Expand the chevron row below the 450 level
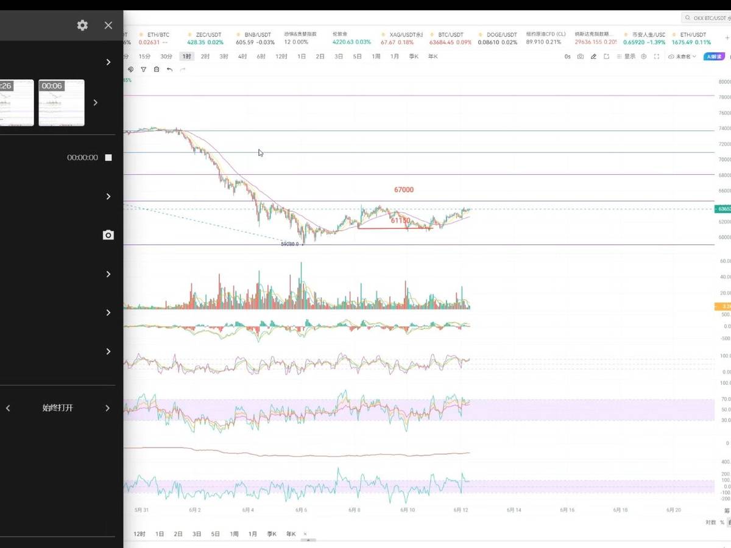 coord(108,312)
